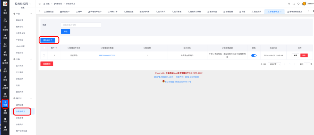Switch to the 外卖统计 tab

coord(65,12)
